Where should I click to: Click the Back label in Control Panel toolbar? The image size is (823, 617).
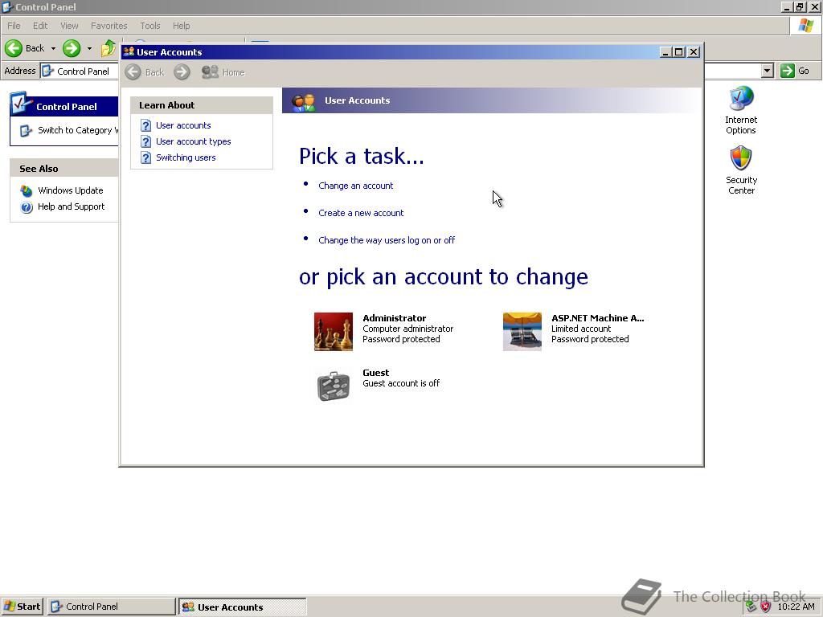point(35,48)
